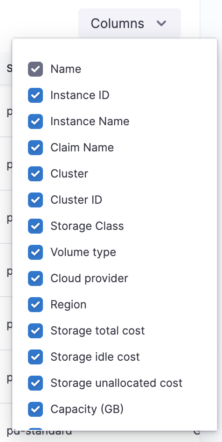The width and height of the screenshot is (222, 442).
Task: Uncheck the Instance Name column
Action: (x=35, y=121)
